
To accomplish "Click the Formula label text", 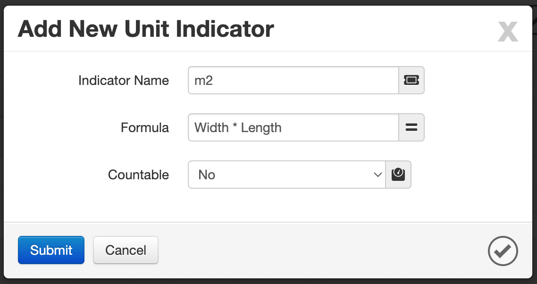I will click(145, 128).
